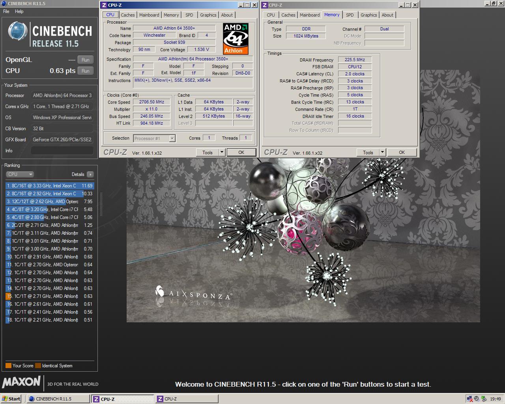Click the DRAM Frequency value 225.5 MHz
This screenshot has height=404, width=505.
(355, 60)
